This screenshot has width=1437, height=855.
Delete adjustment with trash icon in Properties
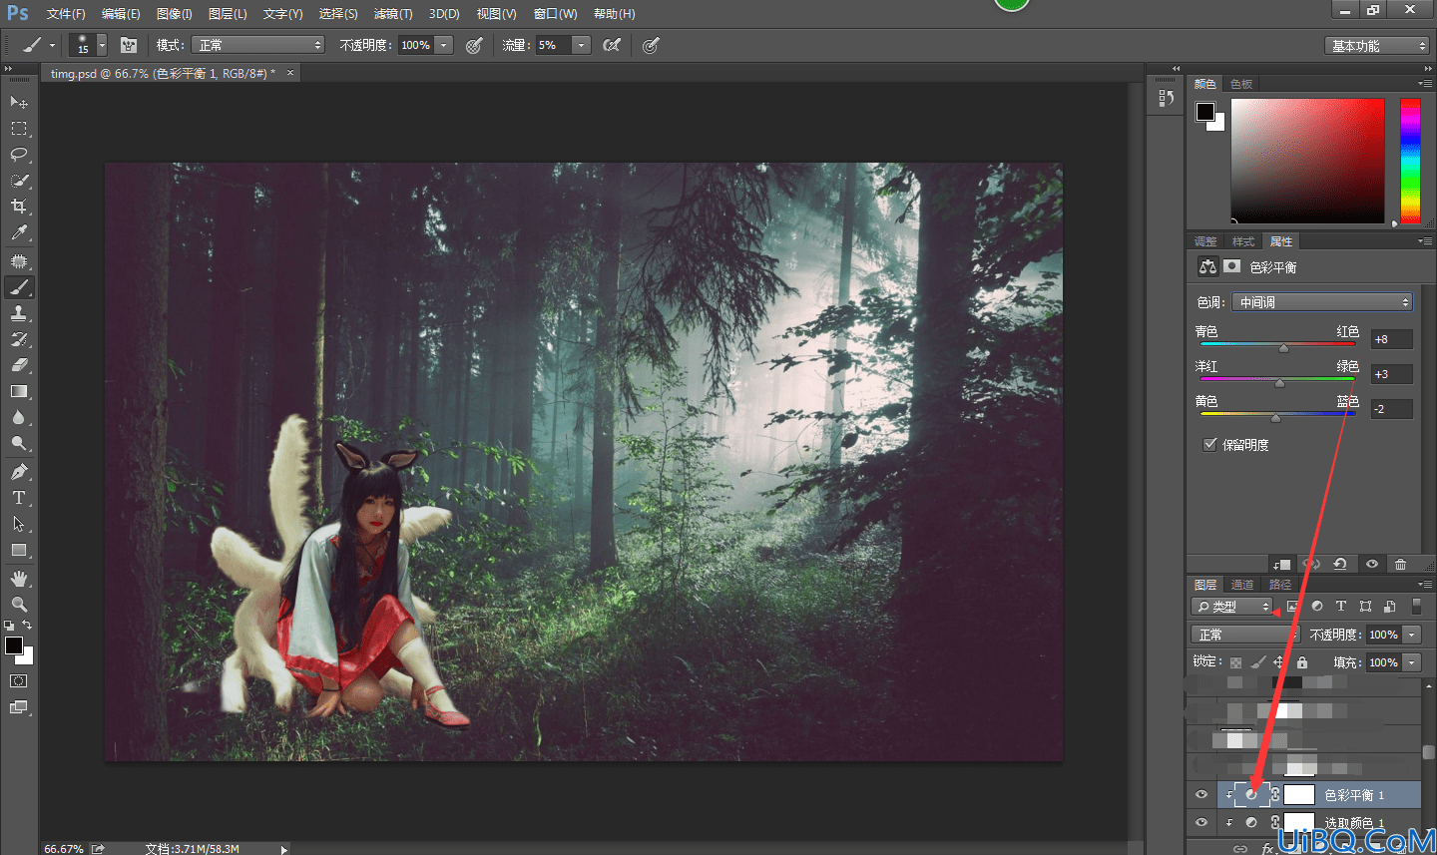[x=1400, y=564]
